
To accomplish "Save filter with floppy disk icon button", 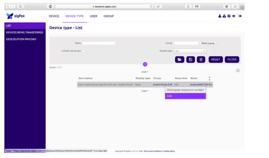I will tap(190, 59).
